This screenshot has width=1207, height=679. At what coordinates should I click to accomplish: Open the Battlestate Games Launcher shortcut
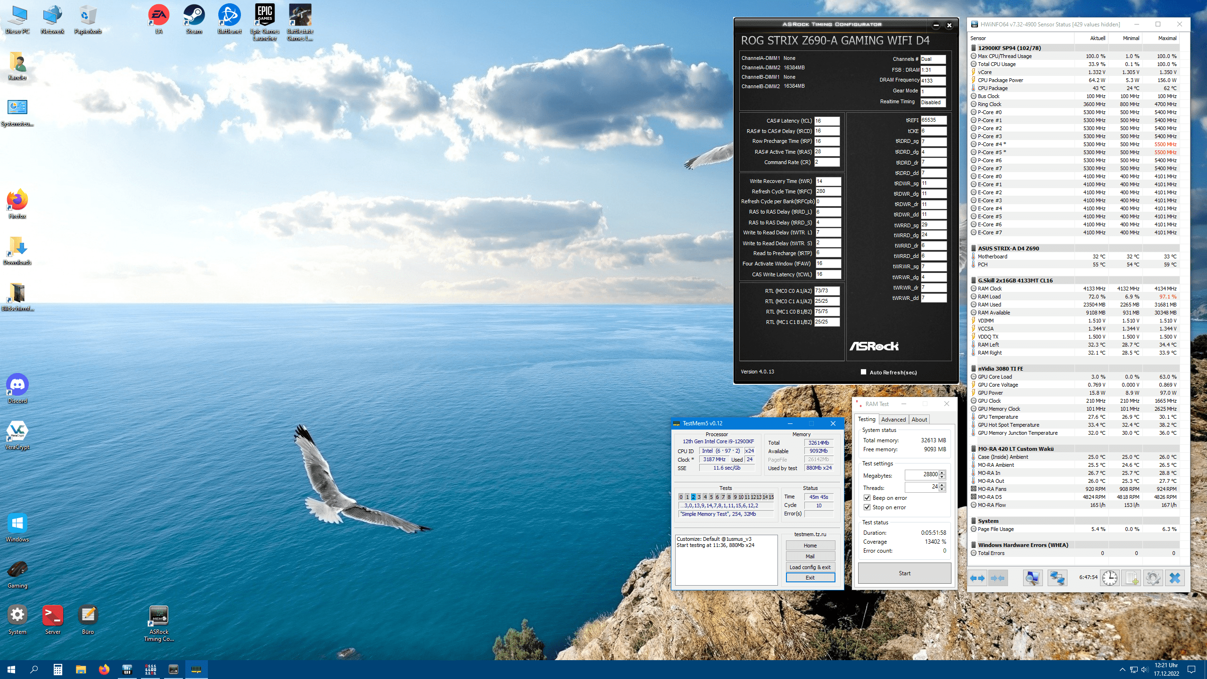(300, 22)
